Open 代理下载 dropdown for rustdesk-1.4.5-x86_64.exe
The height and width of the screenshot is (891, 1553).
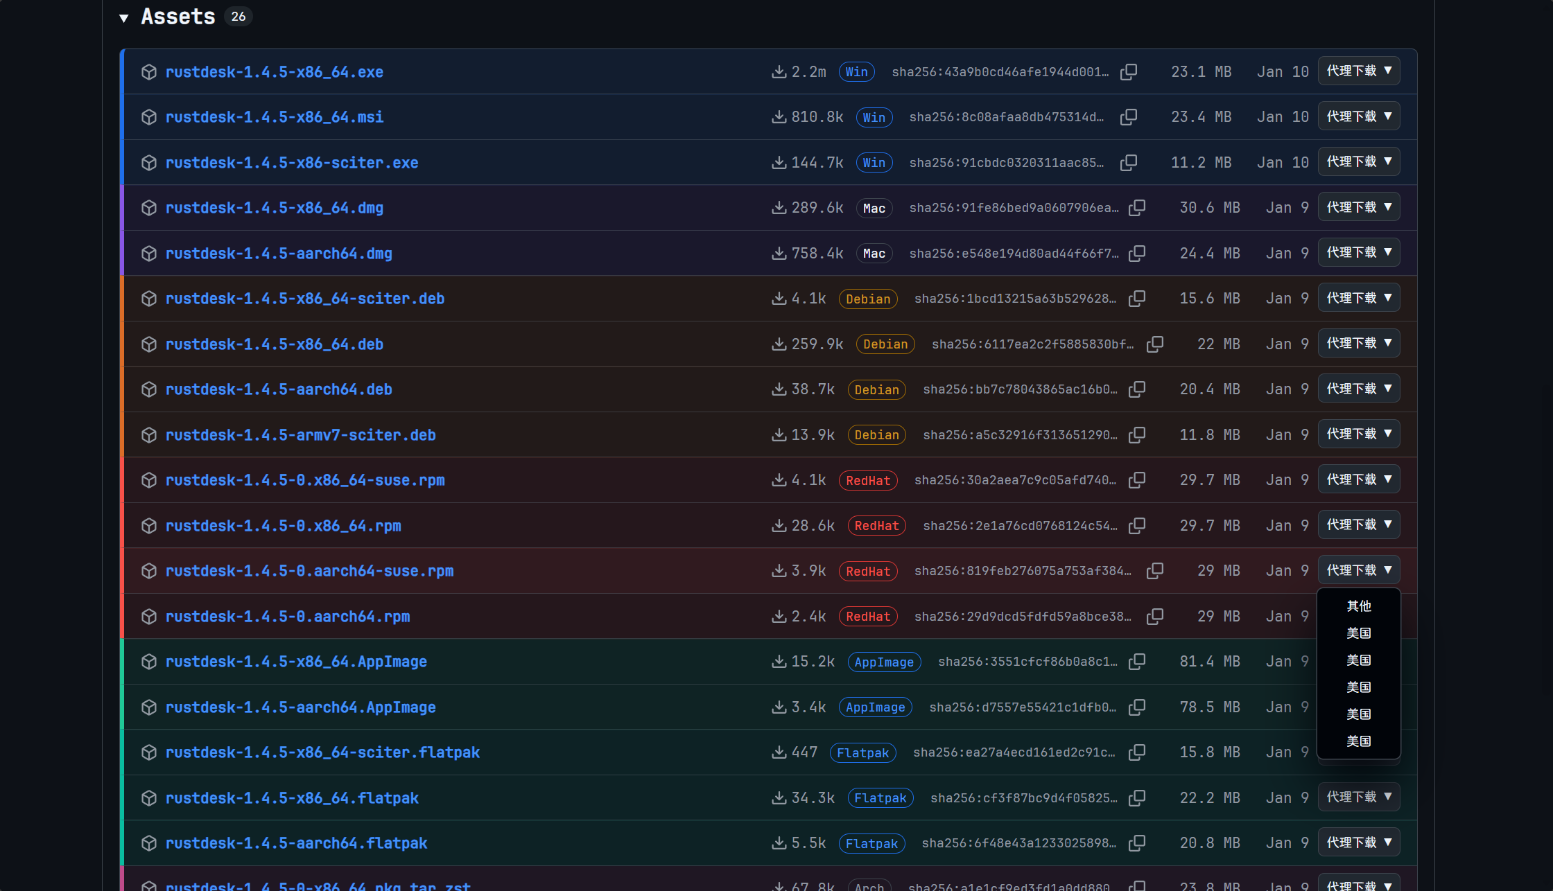(1359, 71)
